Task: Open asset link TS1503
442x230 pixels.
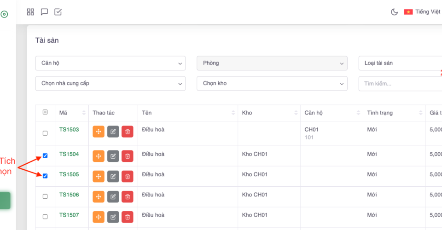Action: click(69, 130)
